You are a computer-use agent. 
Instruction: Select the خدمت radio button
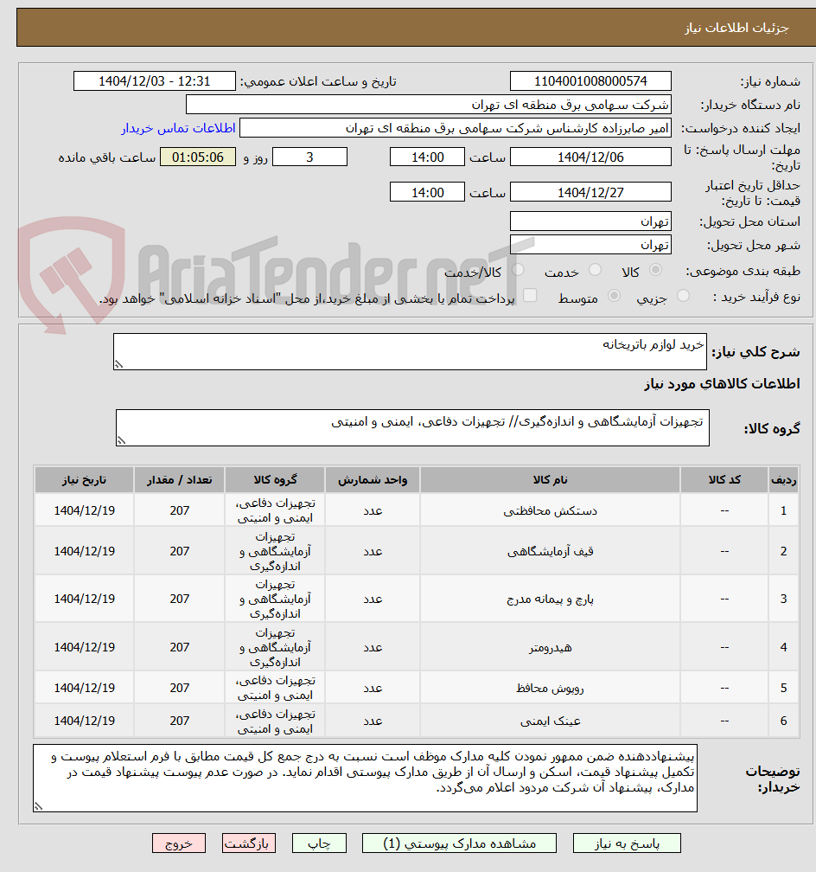pyautogui.click(x=595, y=270)
